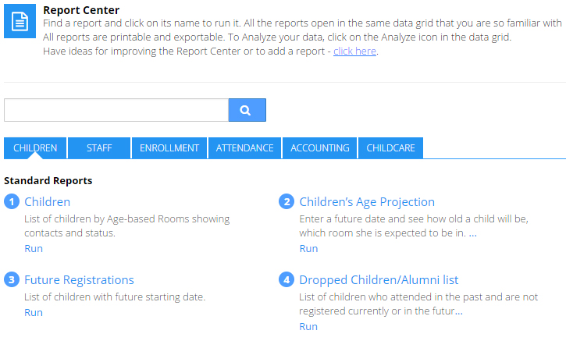Switch to the CHILDREN tab
The height and width of the screenshot is (341, 566).
[35, 148]
